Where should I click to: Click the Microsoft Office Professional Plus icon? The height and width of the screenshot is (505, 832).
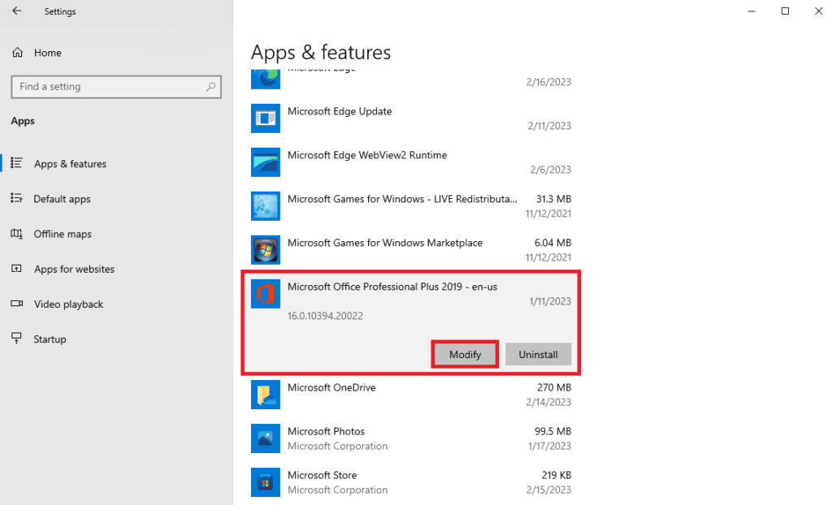pos(266,294)
